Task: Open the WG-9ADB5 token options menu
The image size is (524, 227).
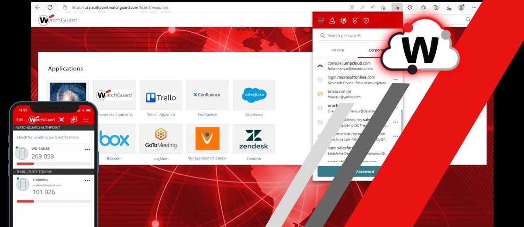Action: [x=87, y=149]
